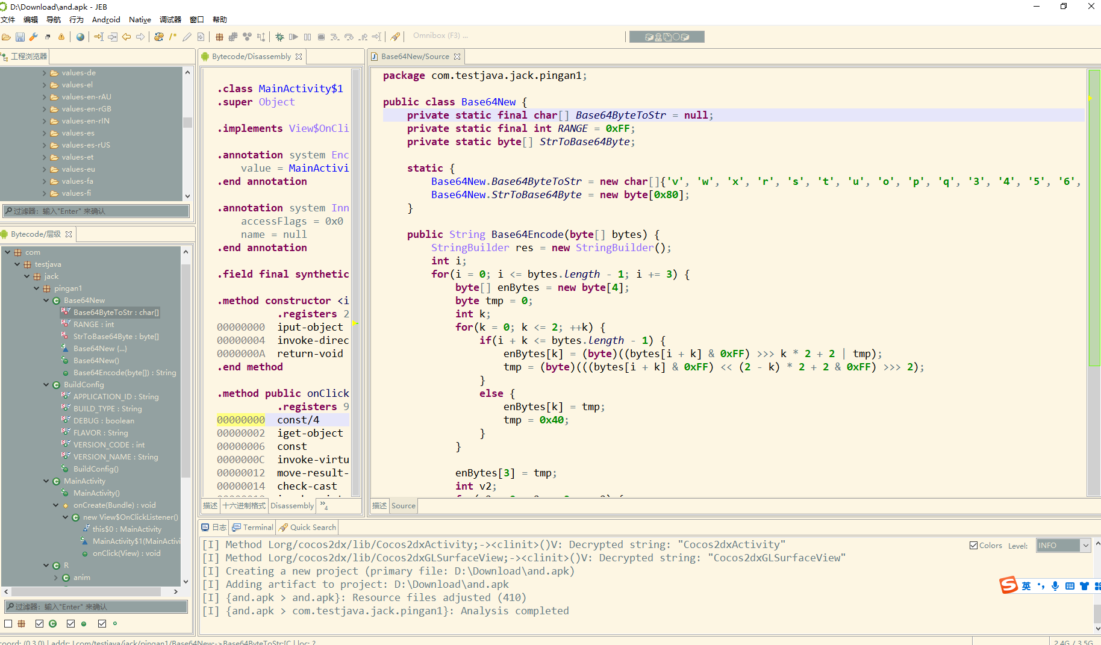Viewport: 1101px width, 645px height.
Task: Toggle the class filter checkbox in hierarchy
Action: (39, 624)
